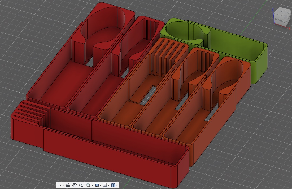
Task: Click the Zoom Window magnifier icon
Action: (x=89, y=185)
